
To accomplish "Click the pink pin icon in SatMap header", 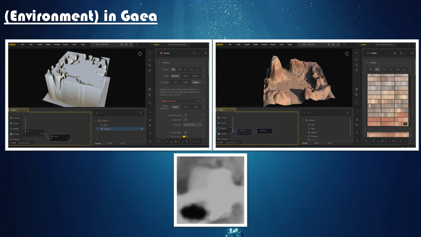I will coord(395,53).
